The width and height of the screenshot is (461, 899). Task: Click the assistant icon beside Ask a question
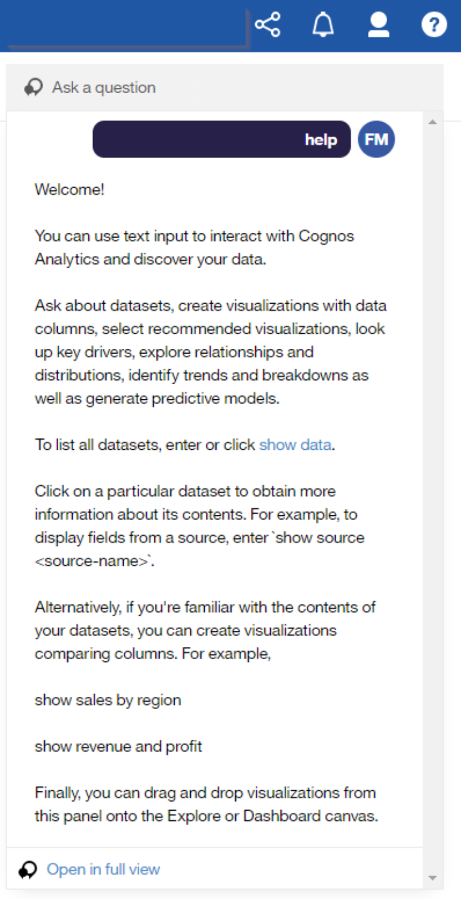pos(34,88)
